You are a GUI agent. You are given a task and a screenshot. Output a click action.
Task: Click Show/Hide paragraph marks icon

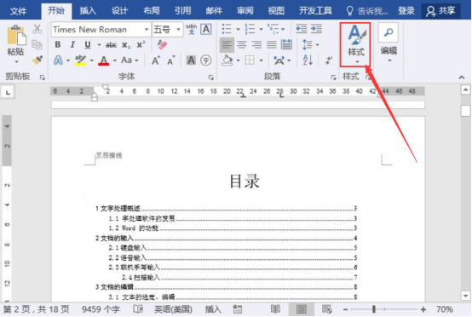[x=328, y=61]
